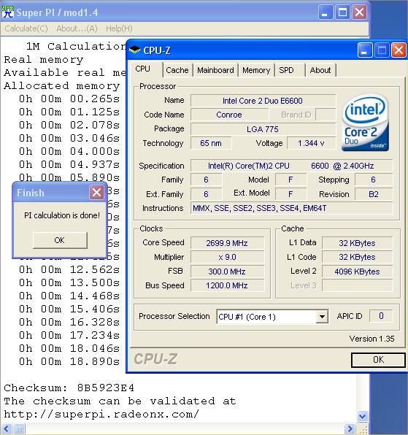The image size is (408, 435).
Task: Click the Package value LGA 775
Action: click(263, 129)
